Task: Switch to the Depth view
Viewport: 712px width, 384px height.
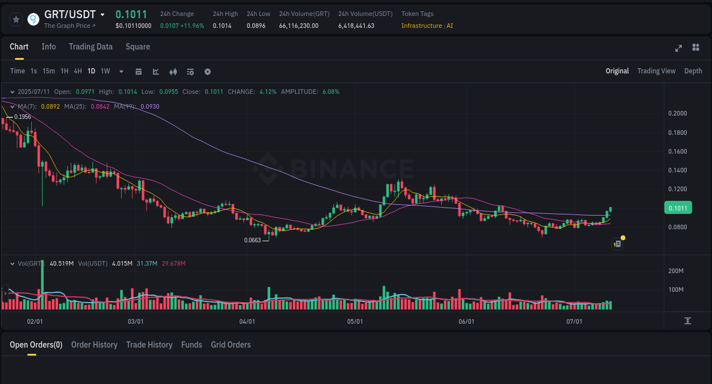Action: click(x=693, y=71)
